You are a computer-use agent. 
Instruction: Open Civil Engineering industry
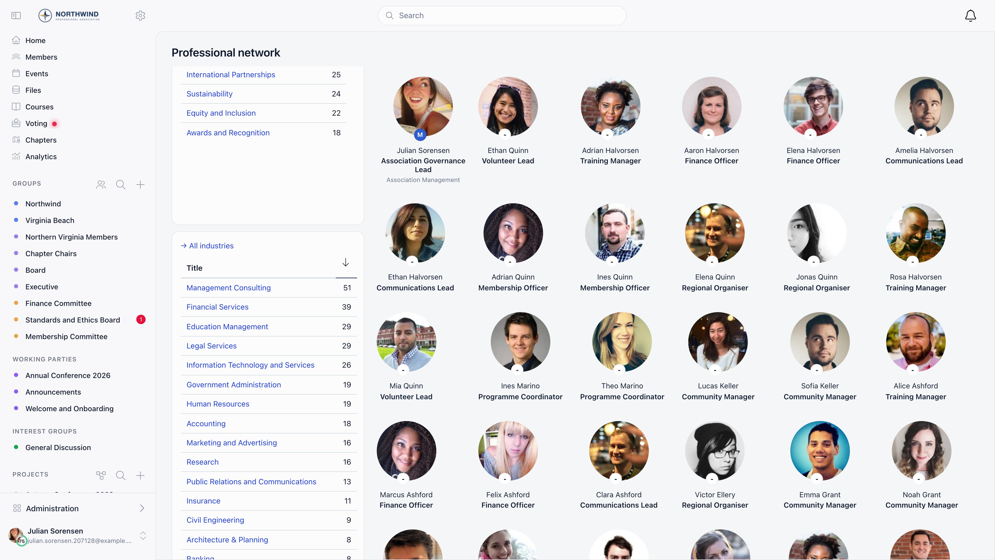tap(215, 520)
